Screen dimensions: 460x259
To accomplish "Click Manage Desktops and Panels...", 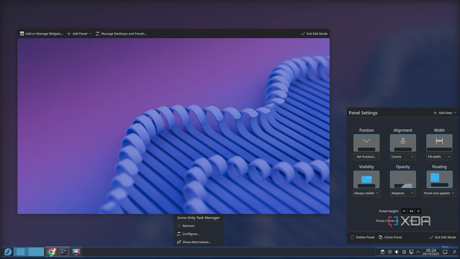I will click(x=121, y=34).
